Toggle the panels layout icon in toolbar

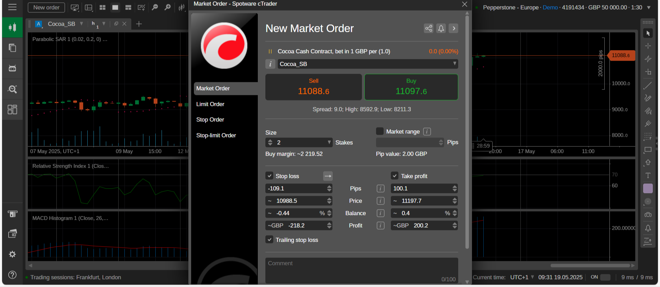point(89,8)
